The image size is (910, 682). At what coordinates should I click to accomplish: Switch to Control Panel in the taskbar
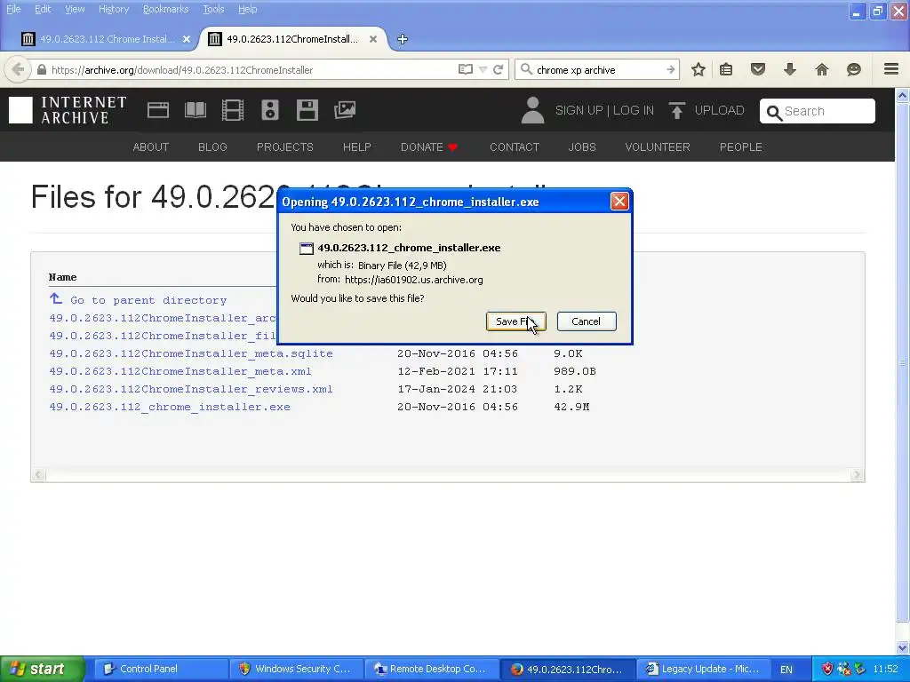coord(161,669)
